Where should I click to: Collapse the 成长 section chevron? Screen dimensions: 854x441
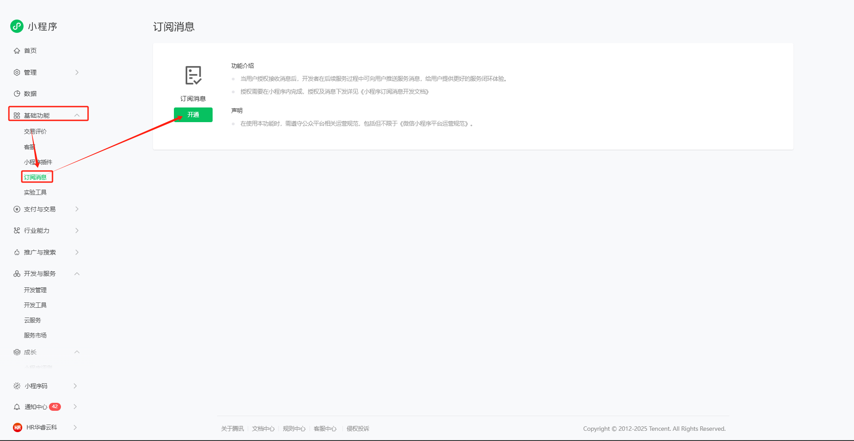point(77,352)
